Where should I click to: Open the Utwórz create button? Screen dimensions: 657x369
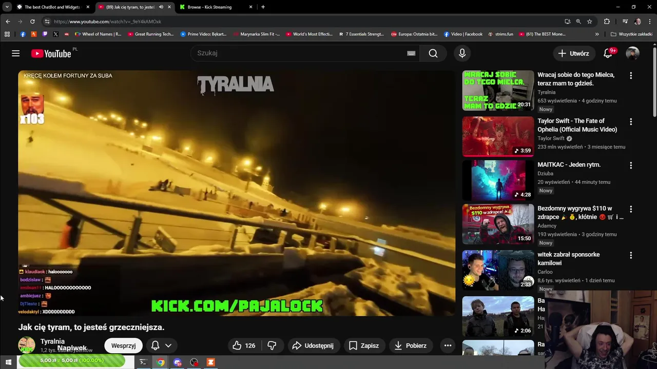coord(574,53)
